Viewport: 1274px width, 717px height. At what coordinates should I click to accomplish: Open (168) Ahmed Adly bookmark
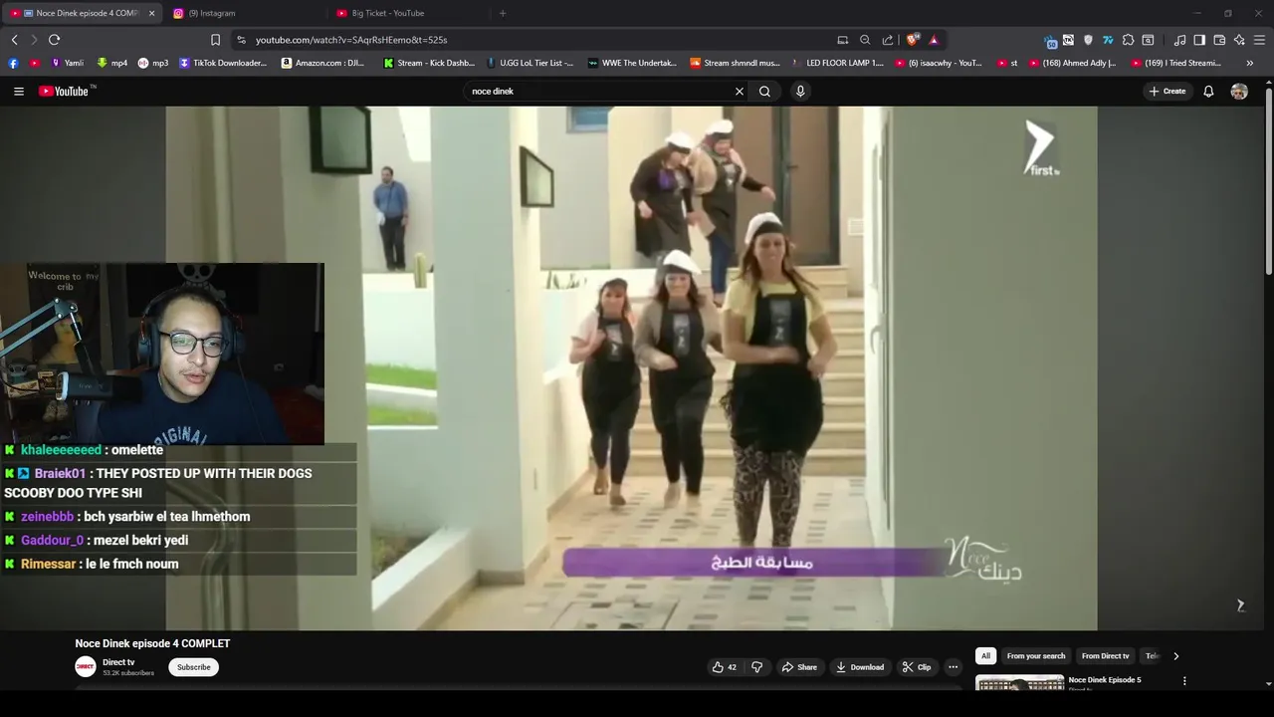coord(1072,63)
